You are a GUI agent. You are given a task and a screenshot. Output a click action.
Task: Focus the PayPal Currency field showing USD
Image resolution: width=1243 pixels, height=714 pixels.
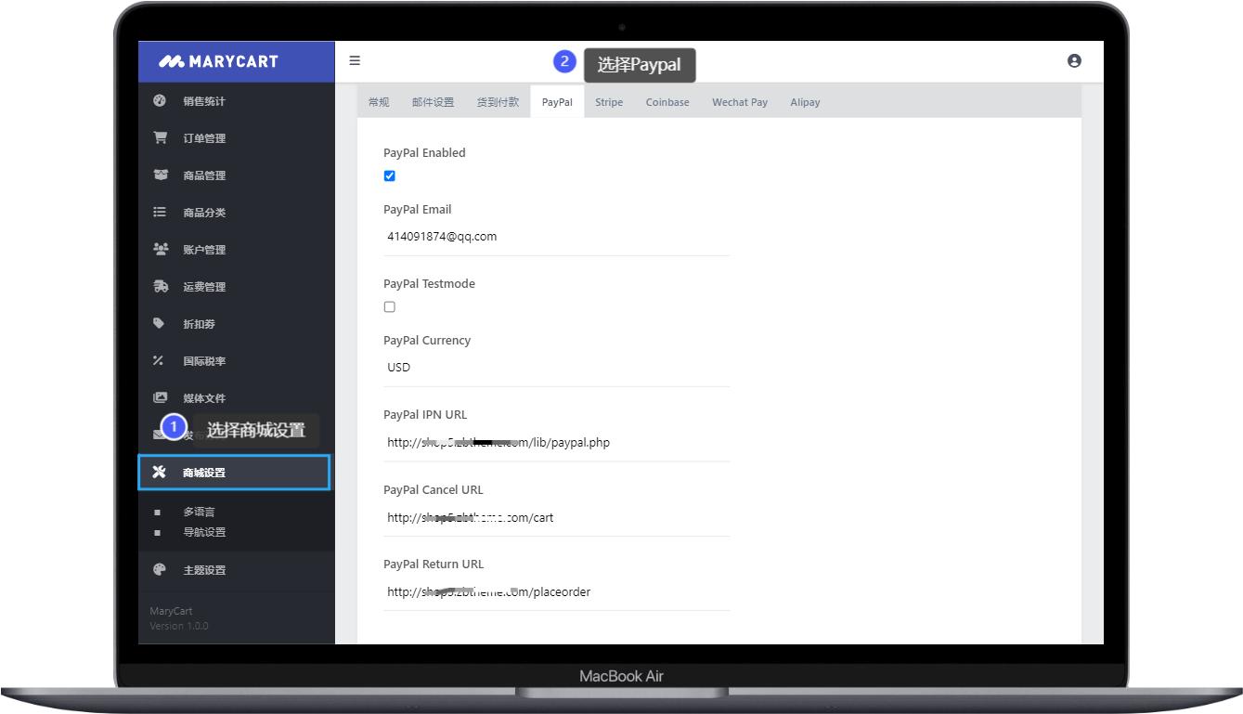coord(556,368)
